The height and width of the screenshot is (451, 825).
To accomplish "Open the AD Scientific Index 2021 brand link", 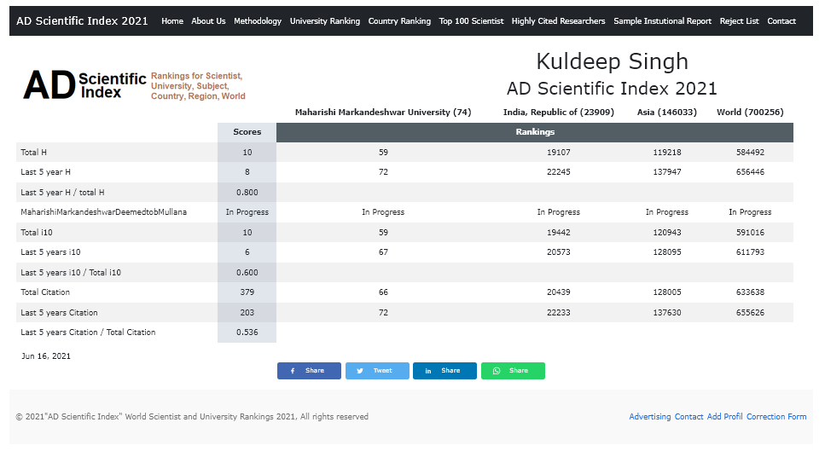I will point(82,21).
